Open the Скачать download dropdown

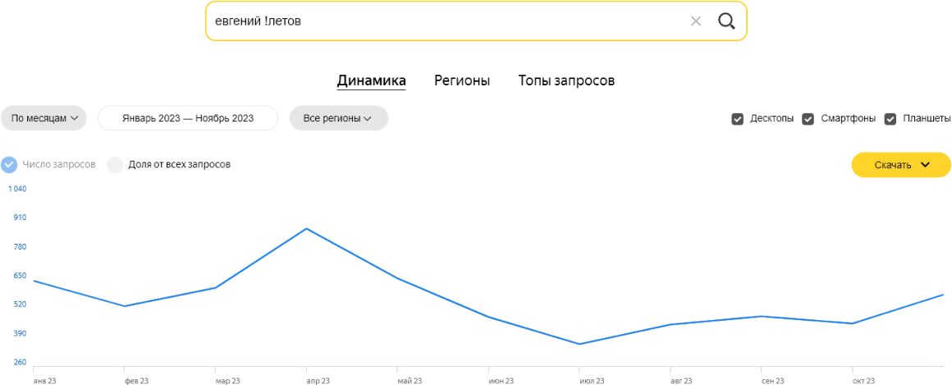pyautogui.click(x=900, y=165)
